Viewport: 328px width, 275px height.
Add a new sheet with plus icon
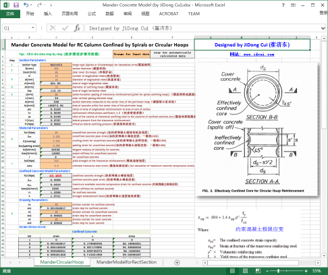click(177, 262)
